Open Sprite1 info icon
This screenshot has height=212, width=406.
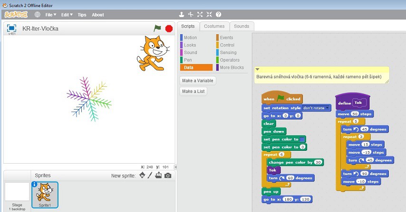coord(34,184)
